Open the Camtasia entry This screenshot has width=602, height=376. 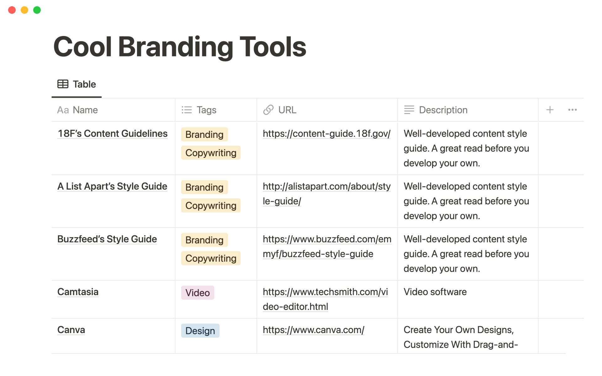pos(78,292)
